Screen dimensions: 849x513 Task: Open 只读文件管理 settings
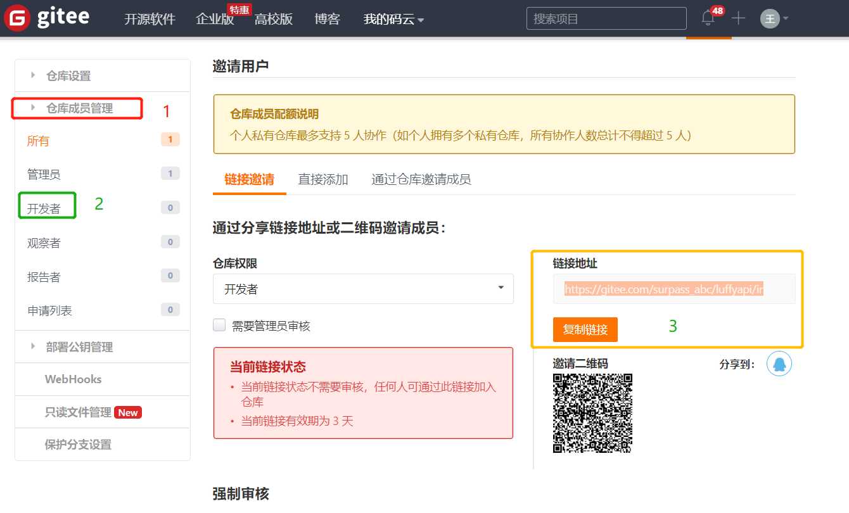pyautogui.click(x=78, y=412)
